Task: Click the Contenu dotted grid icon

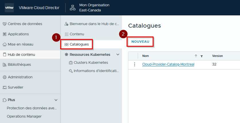Action: click(66, 34)
